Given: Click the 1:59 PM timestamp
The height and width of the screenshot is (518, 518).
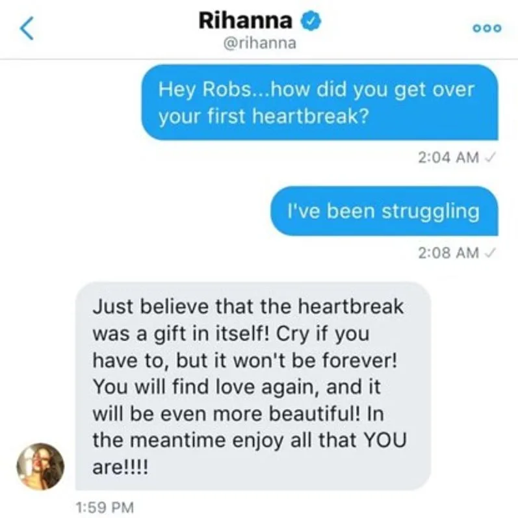Looking at the screenshot, I should click(105, 508).
